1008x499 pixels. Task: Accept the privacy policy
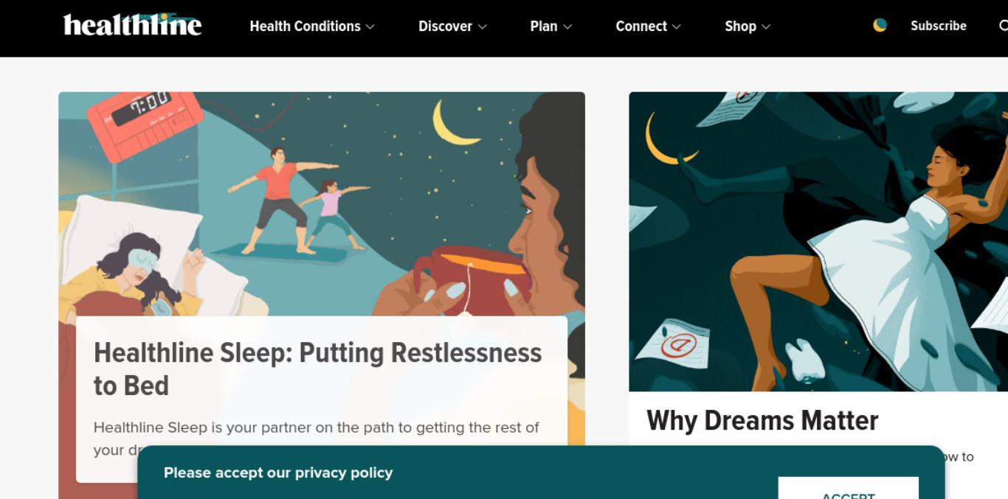[848, 489]
